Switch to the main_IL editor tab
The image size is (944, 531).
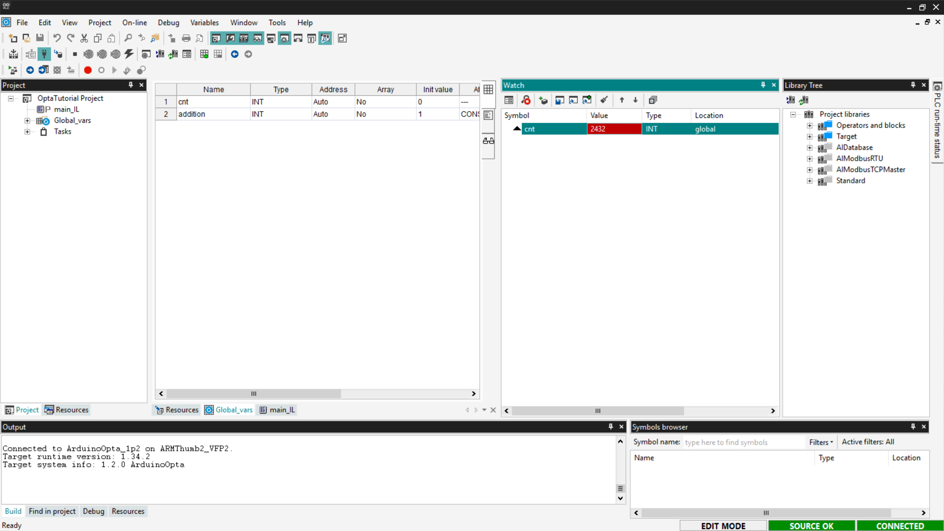pos(278,410)
